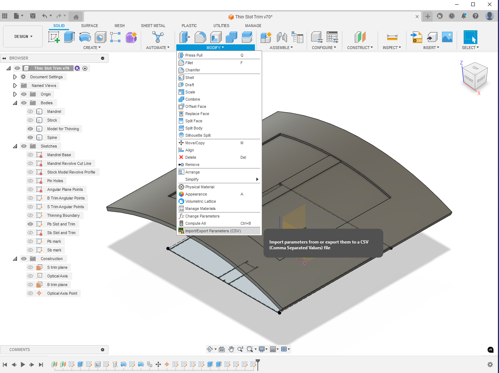Toggle visibility of the Bodies folder
Screen dimensions: 499x373
pos(23,103)
